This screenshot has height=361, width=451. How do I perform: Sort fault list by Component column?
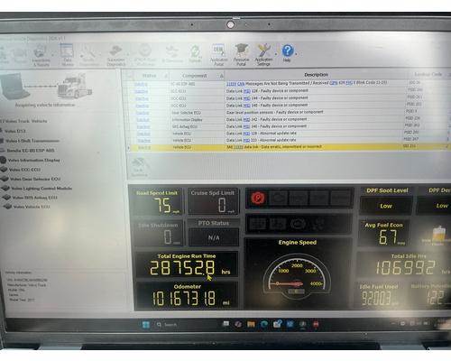click(x=195, y=76)
